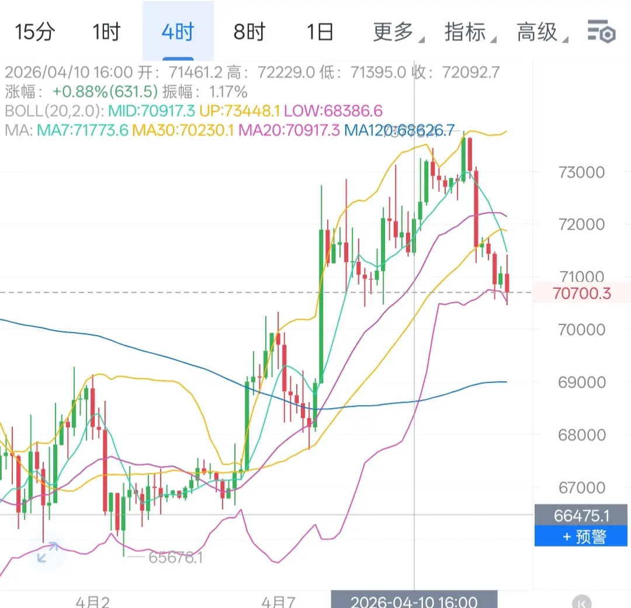Image resolution: width=631 pixels, height=608 pixels.
Task: Click the 4月7 date axis label
Action: [278, 602]
